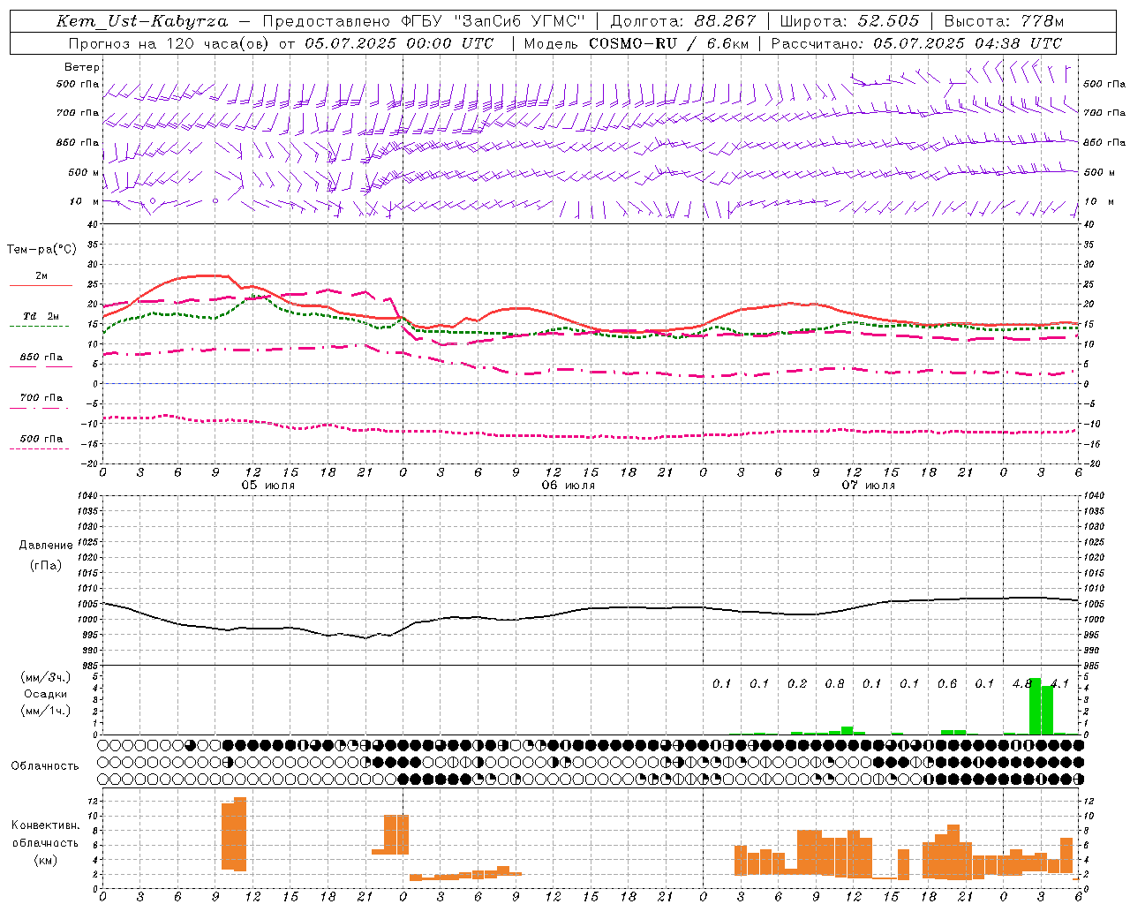Click the Осадки precipitation label
The image size is (1130, 904).
[46, 694]
